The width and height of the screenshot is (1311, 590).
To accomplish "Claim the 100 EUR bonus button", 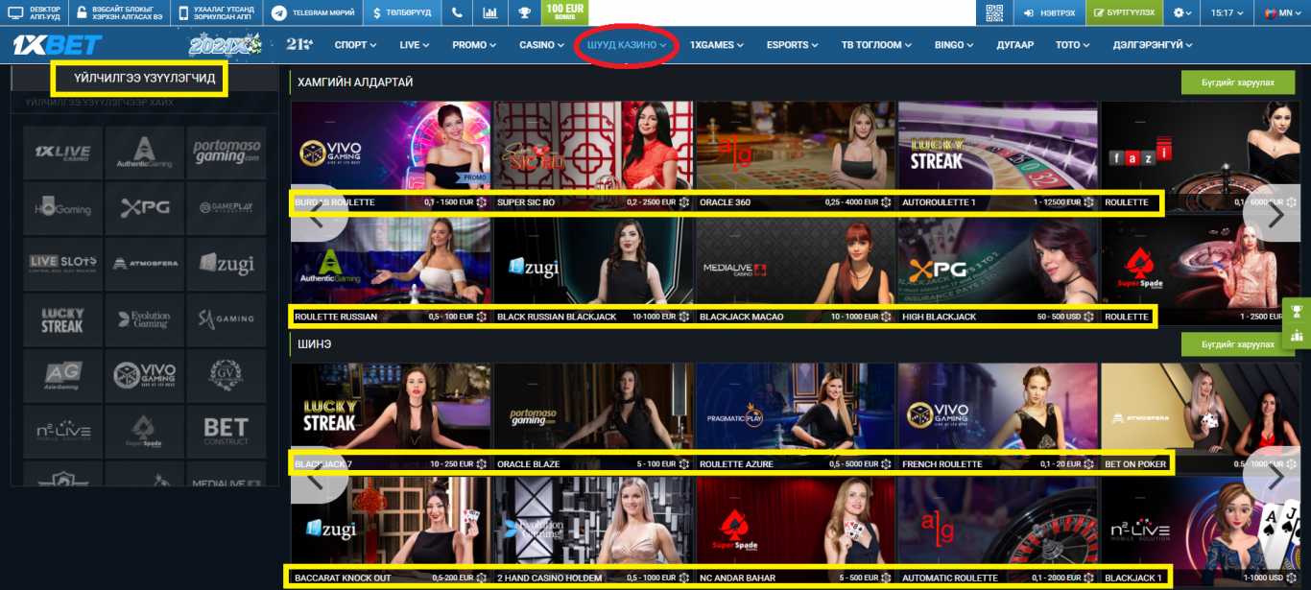I will click(x=565, y=12).
